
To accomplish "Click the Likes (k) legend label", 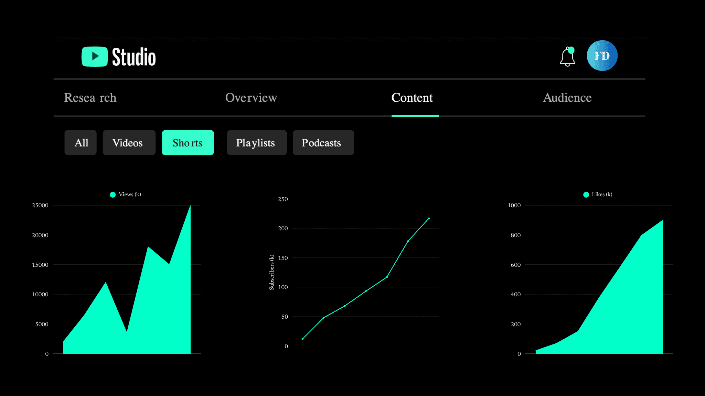I will point(602,195).
